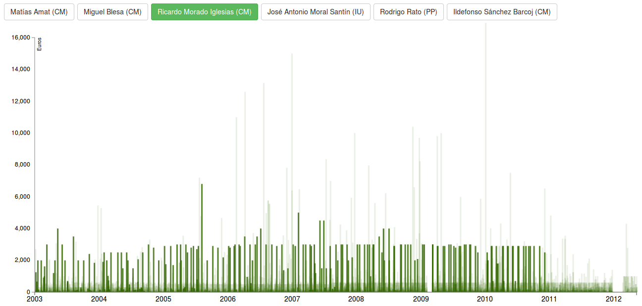Choose the Rodrigo Rato (PP) button
This screenshot has width=642, height=306.
408,12
